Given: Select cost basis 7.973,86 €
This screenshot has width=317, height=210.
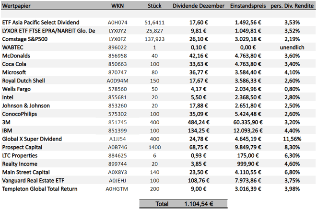Looking at the screenshot, I should pos(248,180).
